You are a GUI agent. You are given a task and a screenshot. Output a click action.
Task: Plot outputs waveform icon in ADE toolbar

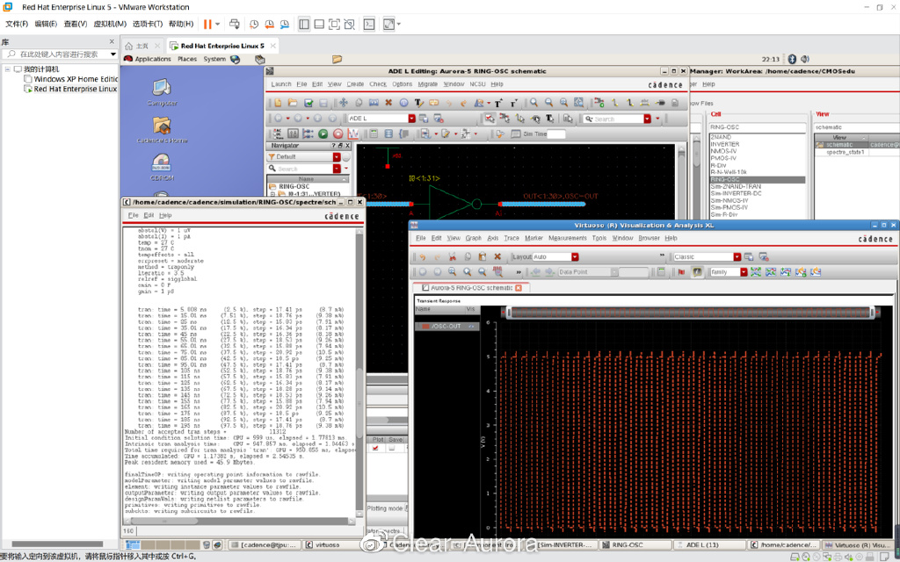353,133
